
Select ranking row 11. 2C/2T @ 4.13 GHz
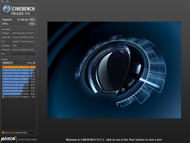click(x=19, y=97)
